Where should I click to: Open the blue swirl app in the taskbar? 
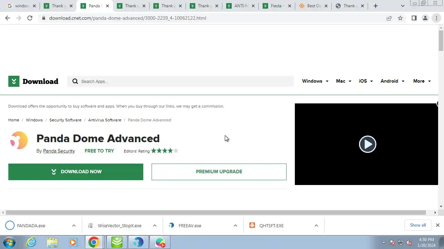pyautogui.click(x=138, y=242)
